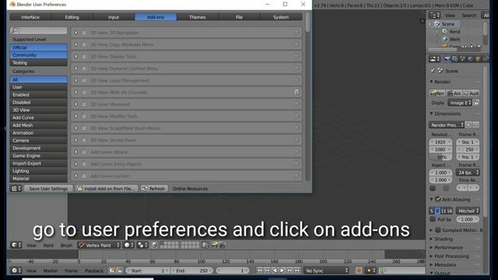This screenshot has height=280, width=498.
Task: Click the resolution X 1920 field
Action: coord(441,142)
